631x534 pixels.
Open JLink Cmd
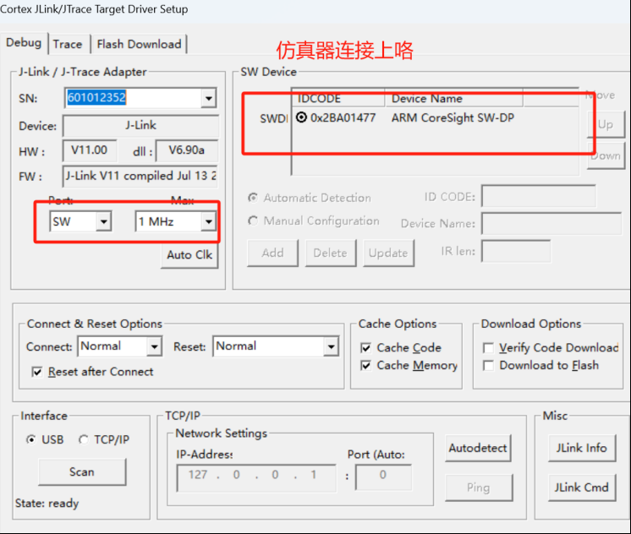coord(581,488)
